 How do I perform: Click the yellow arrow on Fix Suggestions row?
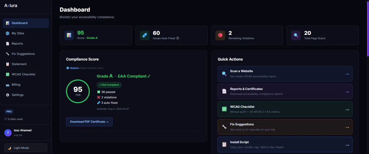click(x=347, y=127)
